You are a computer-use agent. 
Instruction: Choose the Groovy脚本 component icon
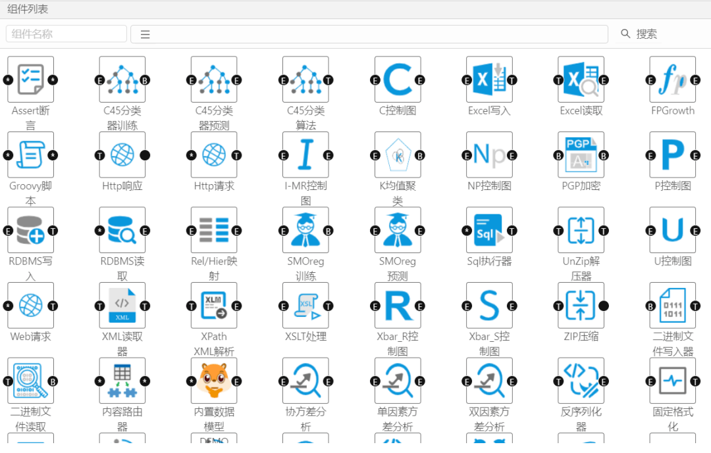tap(30, 155)
